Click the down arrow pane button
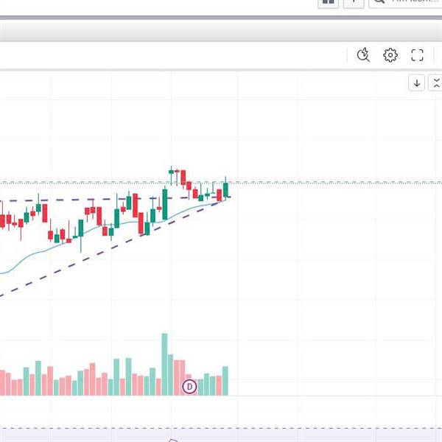Image resolution: width=442 pixels, height=442 pixels. (417, 83)
